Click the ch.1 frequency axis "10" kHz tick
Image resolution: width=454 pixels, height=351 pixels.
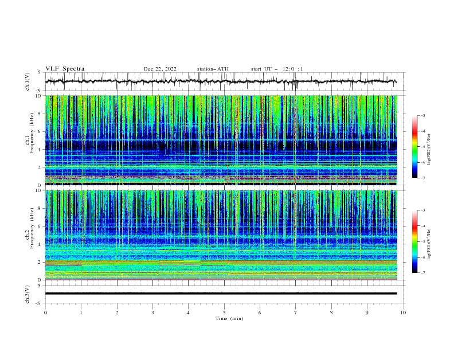pyautogui.click(x=40, y=96)
